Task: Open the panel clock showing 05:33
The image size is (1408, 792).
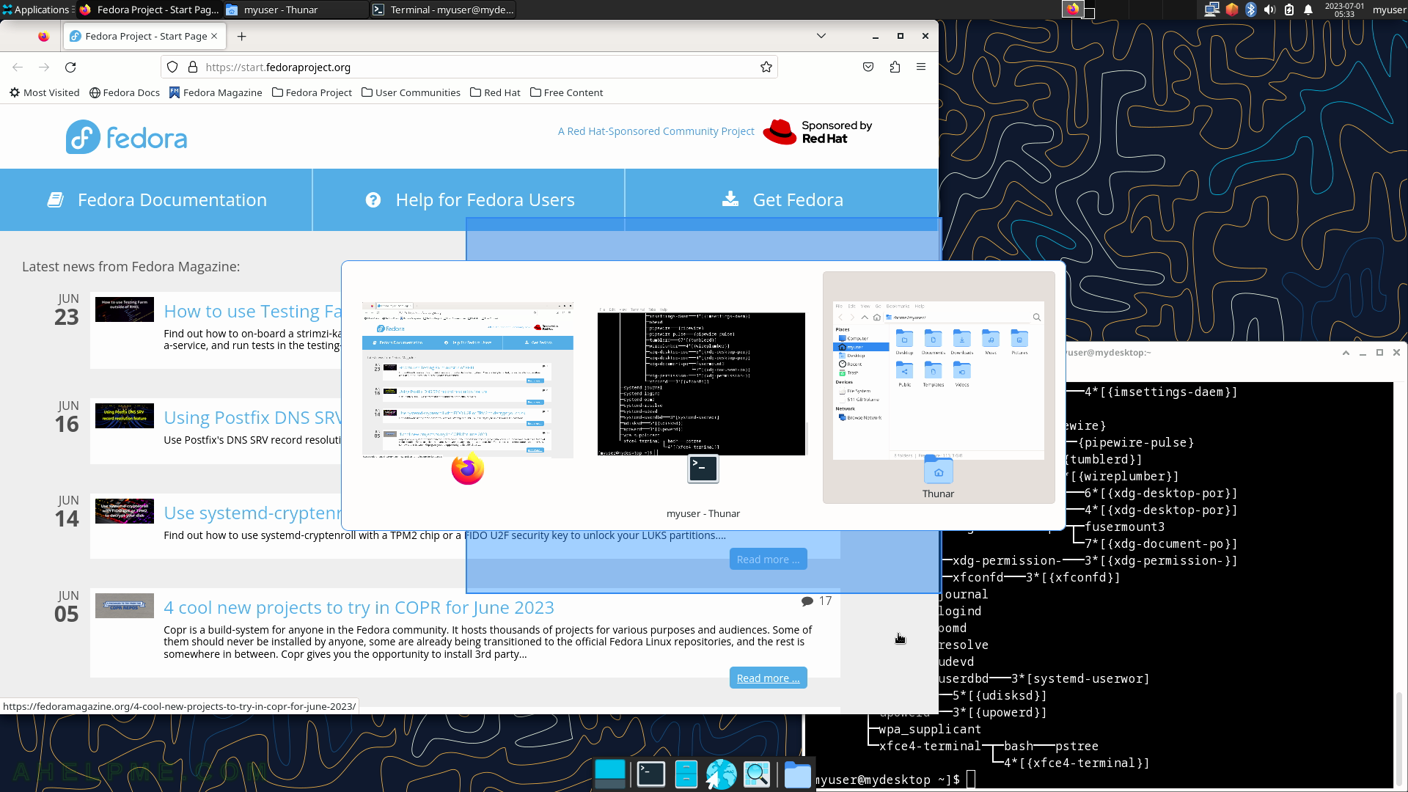Action: tap(1344, 10)
